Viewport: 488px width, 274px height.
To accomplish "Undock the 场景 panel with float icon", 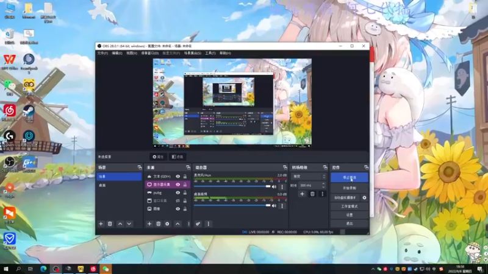I will point(140,167).
